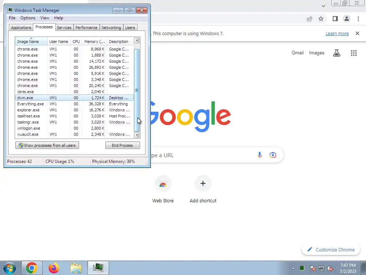Open the clock showing 7:47 PM
366x275 pixels.
point(348,268)
